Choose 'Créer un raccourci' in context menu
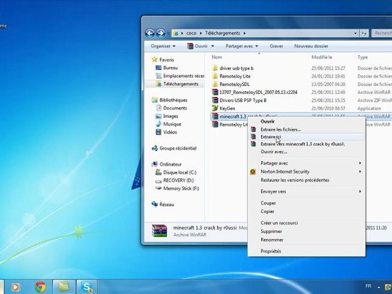The image size is (392, 294). [307, 223]
